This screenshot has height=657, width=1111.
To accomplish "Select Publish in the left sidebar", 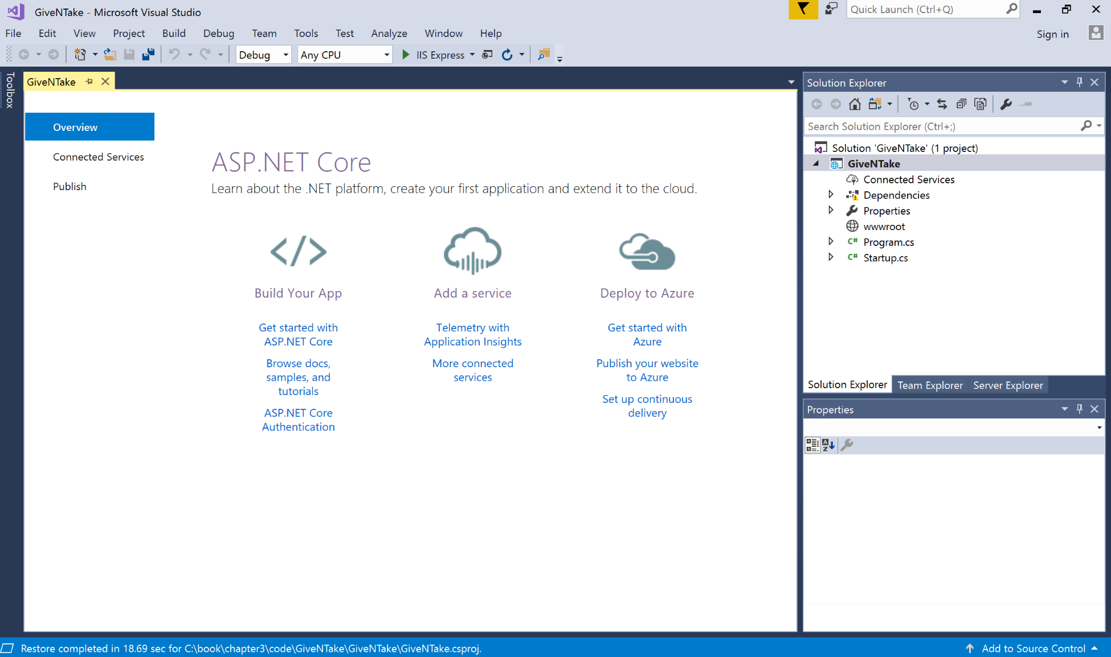I will point(70,186).
